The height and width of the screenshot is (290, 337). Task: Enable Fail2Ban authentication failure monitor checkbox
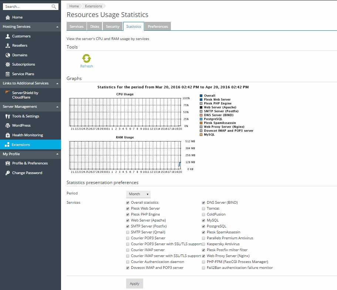(x=203, y=268)
